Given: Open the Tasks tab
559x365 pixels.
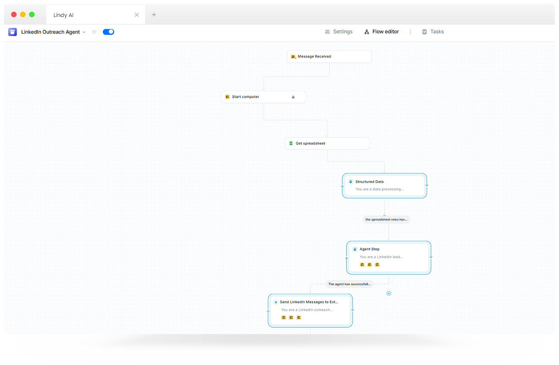Looking at the screenshot, I should (433, 32).
